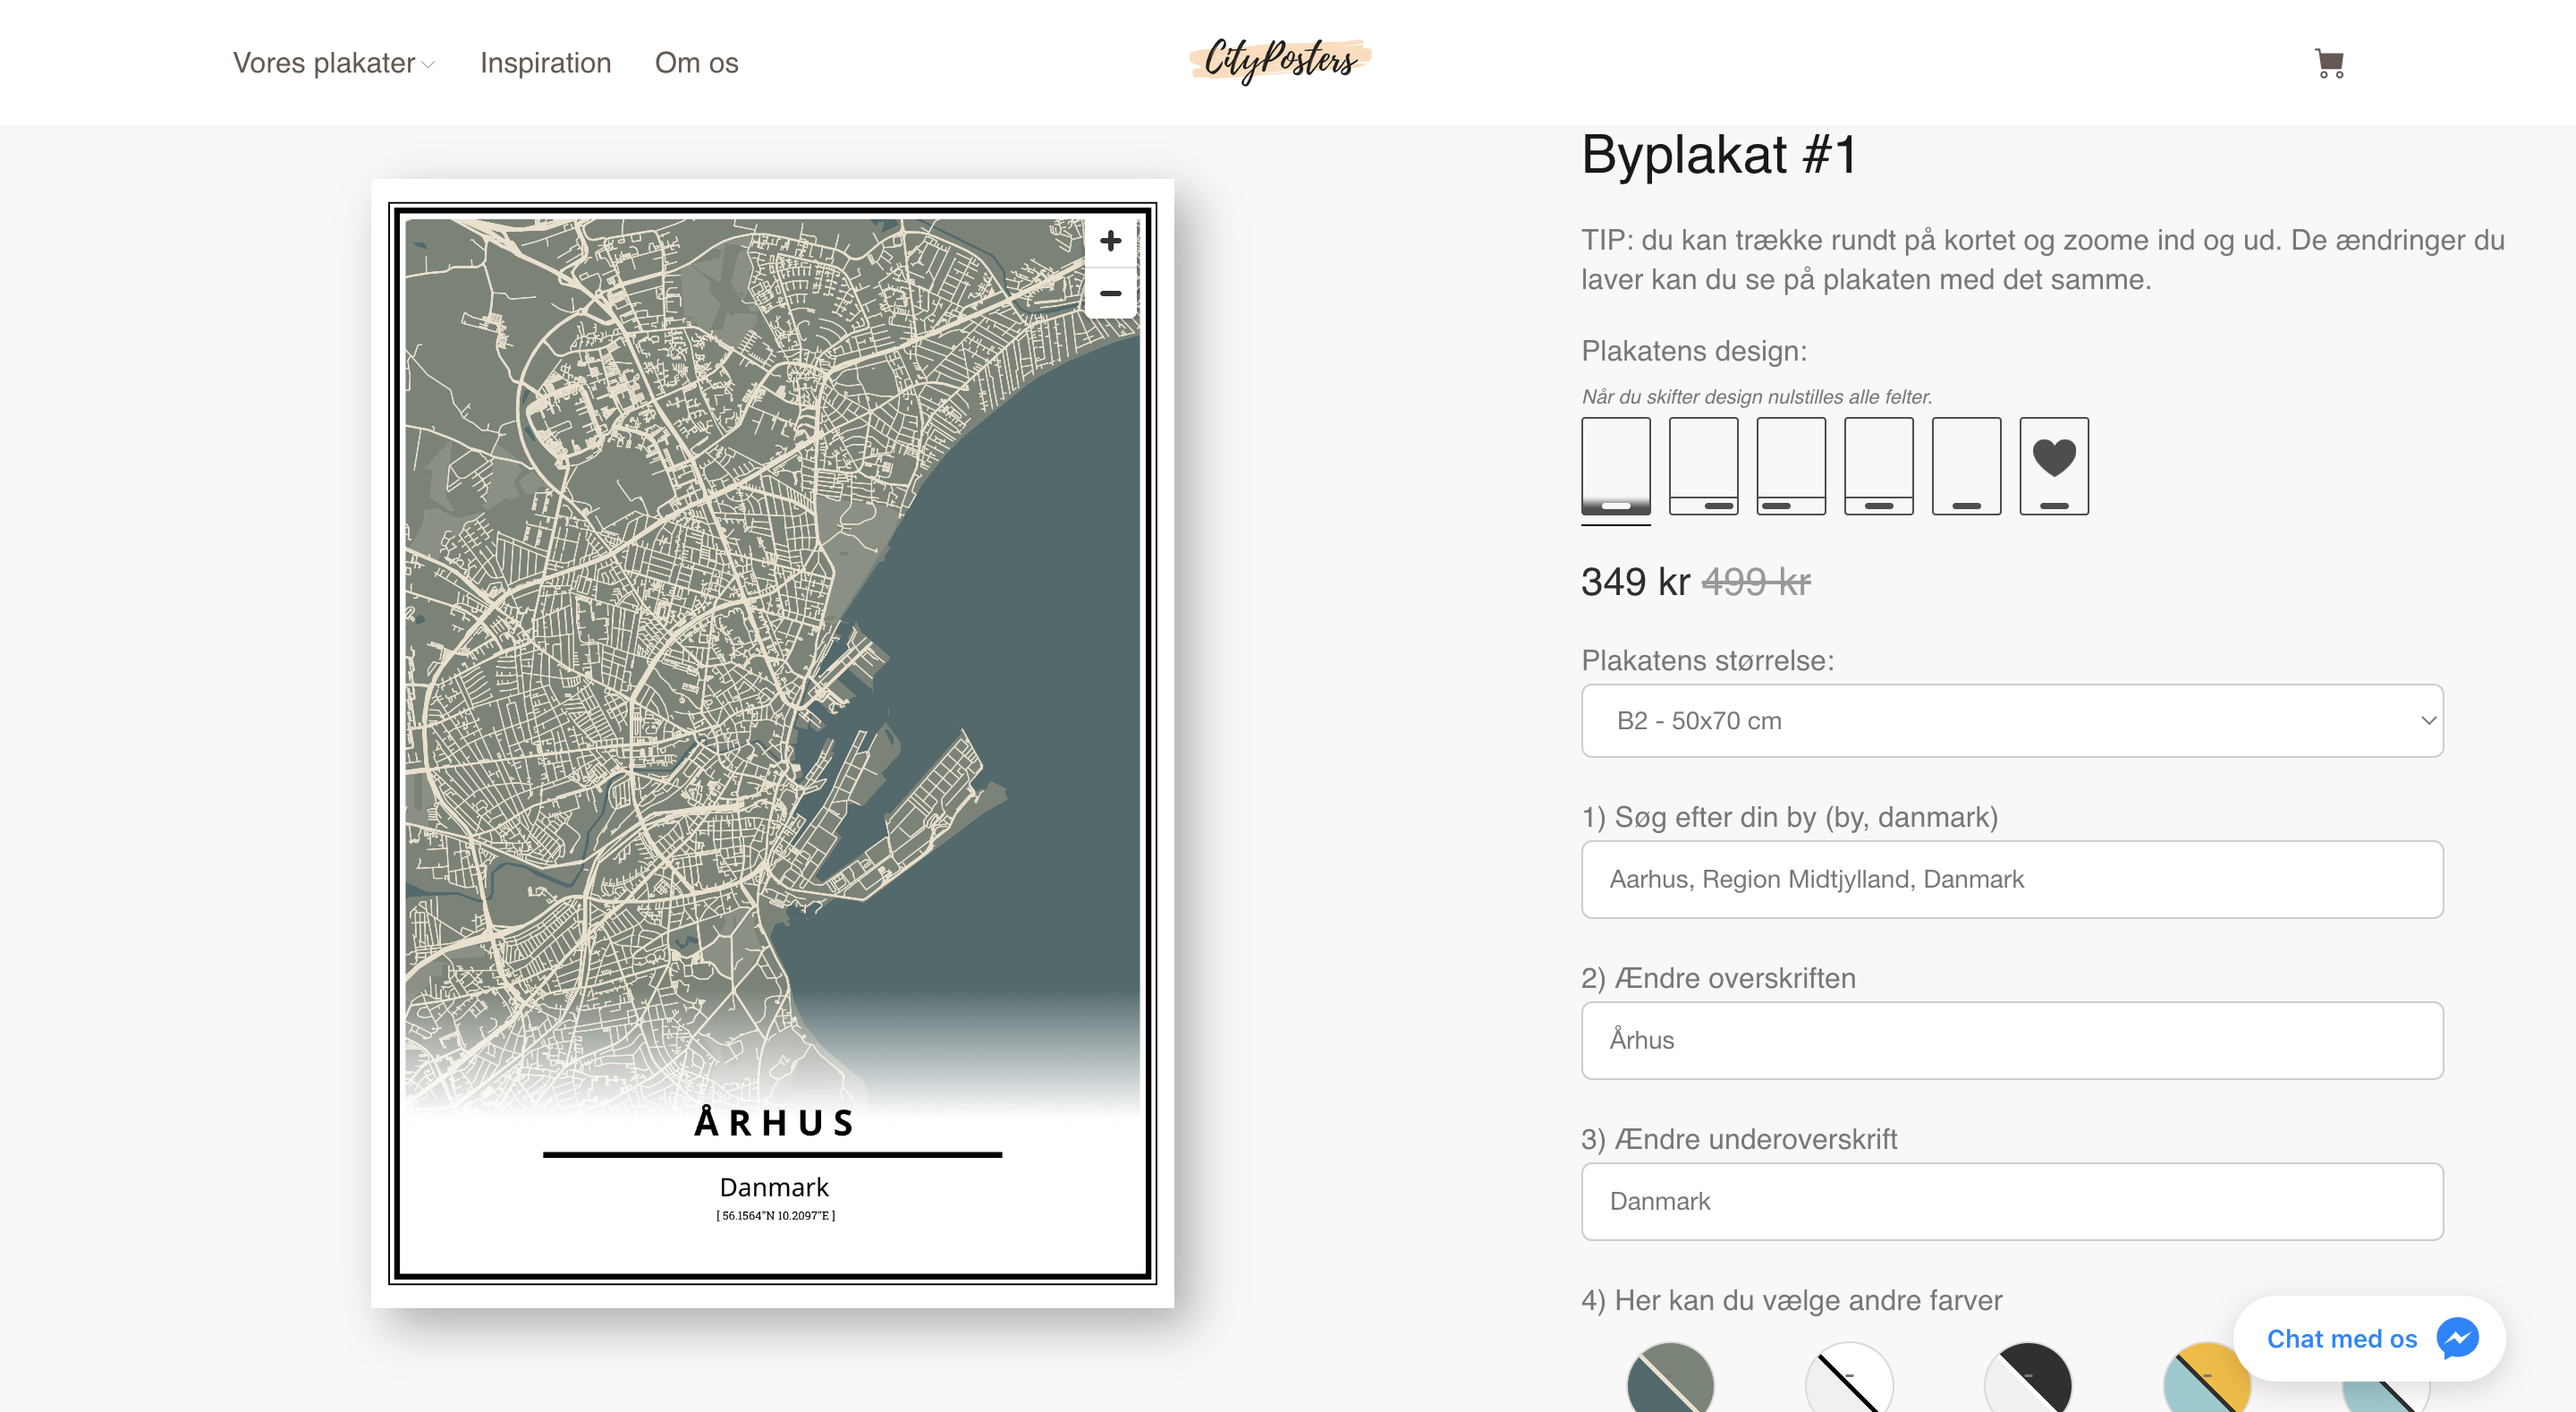Go to the Inspiration page

pos(545,63)
